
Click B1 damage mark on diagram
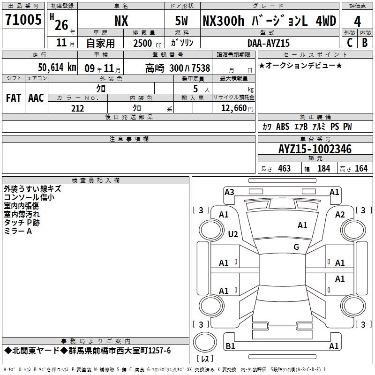pos(230,346)
